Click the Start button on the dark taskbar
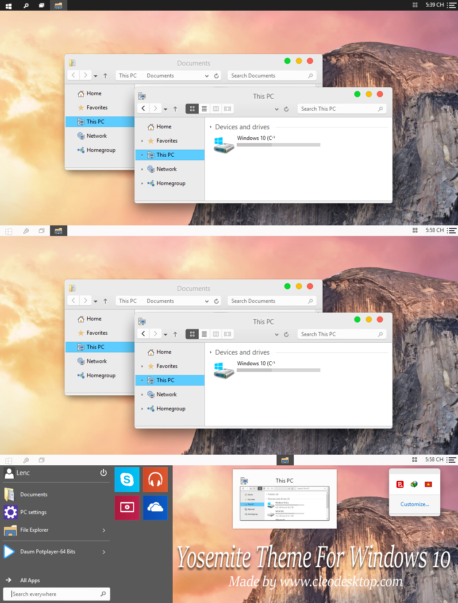The width and height of the screenshot is (458, 603). pyautogui.click(x=8, y=5)
